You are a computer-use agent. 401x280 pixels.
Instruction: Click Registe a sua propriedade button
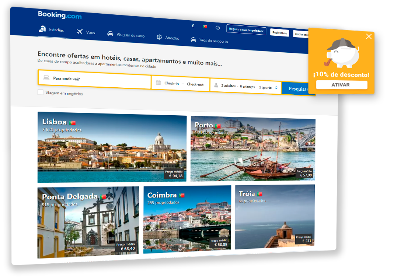pyautogui.click(x=247, y=29)
